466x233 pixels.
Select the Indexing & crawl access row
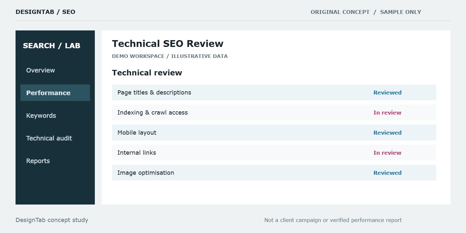tap(274, 113)
